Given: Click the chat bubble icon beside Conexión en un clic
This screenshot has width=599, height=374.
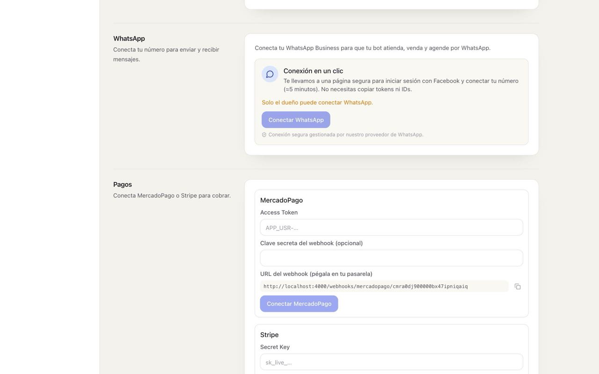Looking at the screenshot, I should 270,74.
